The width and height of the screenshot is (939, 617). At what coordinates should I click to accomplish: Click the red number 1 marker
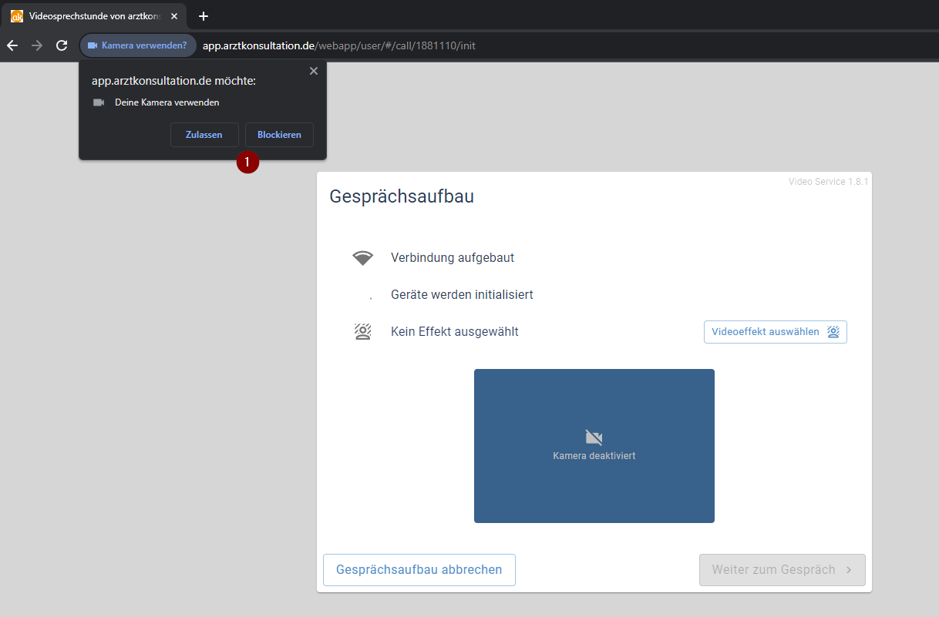pos(247,163)
